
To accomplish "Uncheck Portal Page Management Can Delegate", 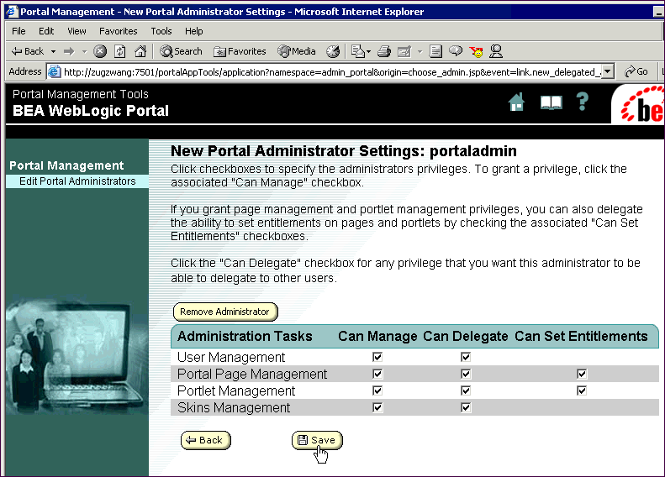I will pyautogui.click(x=466, y=374).
